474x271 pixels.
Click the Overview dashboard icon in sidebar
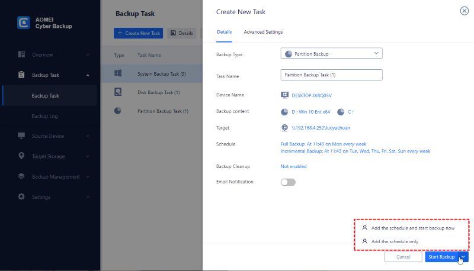[21, 54]
